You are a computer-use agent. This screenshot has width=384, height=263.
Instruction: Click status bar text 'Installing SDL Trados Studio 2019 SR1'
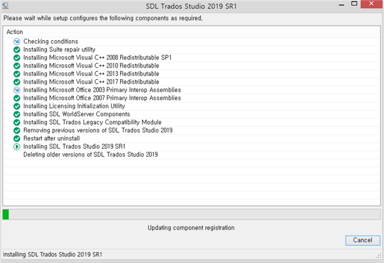[x=52, y=255]
